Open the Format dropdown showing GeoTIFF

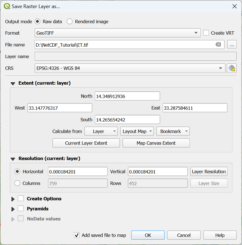click(117, 33)
